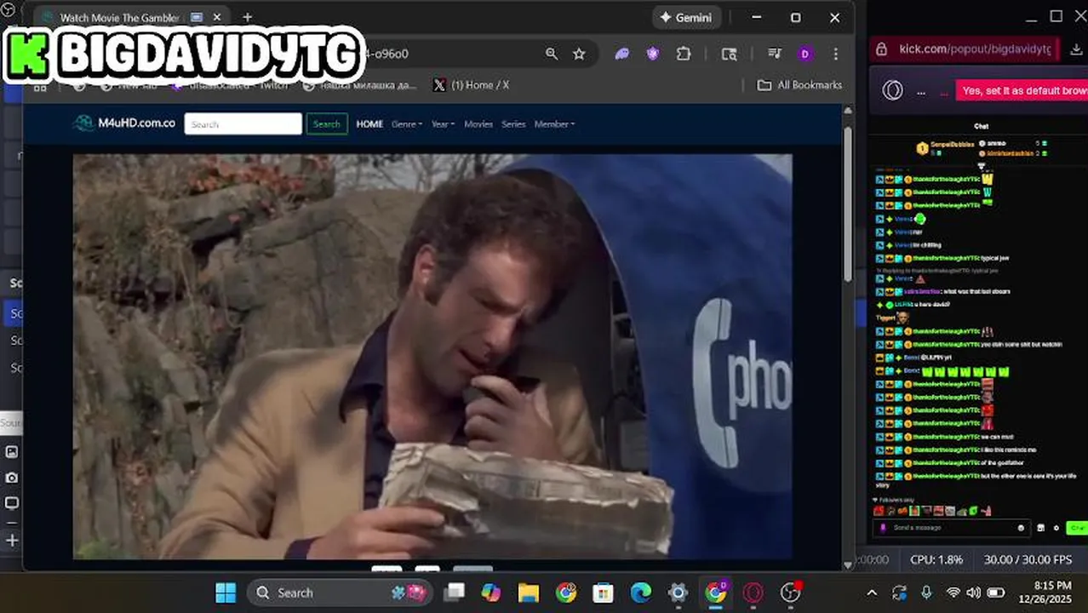The image size is (1088, 613).
Task: Click the Chrome page vertical scrollbar
Action: point(847,204)
